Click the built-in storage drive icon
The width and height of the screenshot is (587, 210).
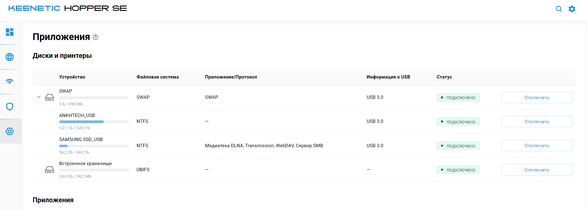coord(50,170)
